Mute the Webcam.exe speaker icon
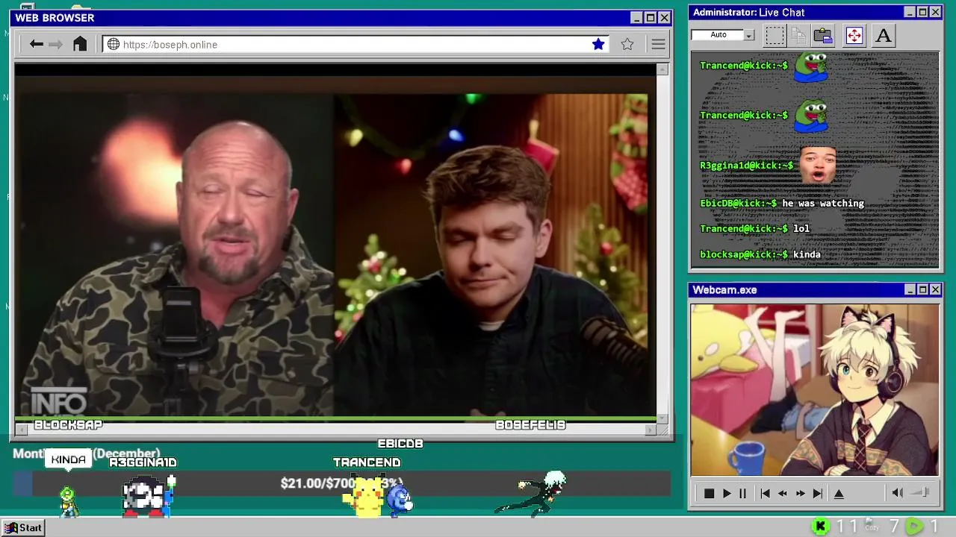956x537 pixels. coord(897,493)
